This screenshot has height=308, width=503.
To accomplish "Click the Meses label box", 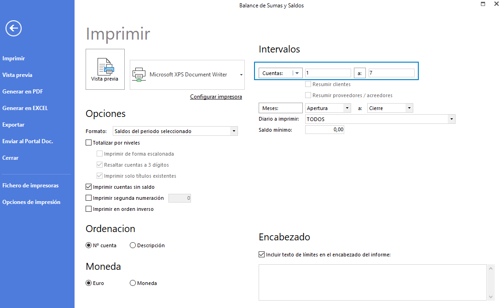I will [x=280, y=108].
